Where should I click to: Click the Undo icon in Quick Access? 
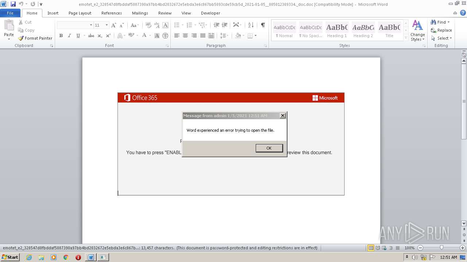[21, 4]
